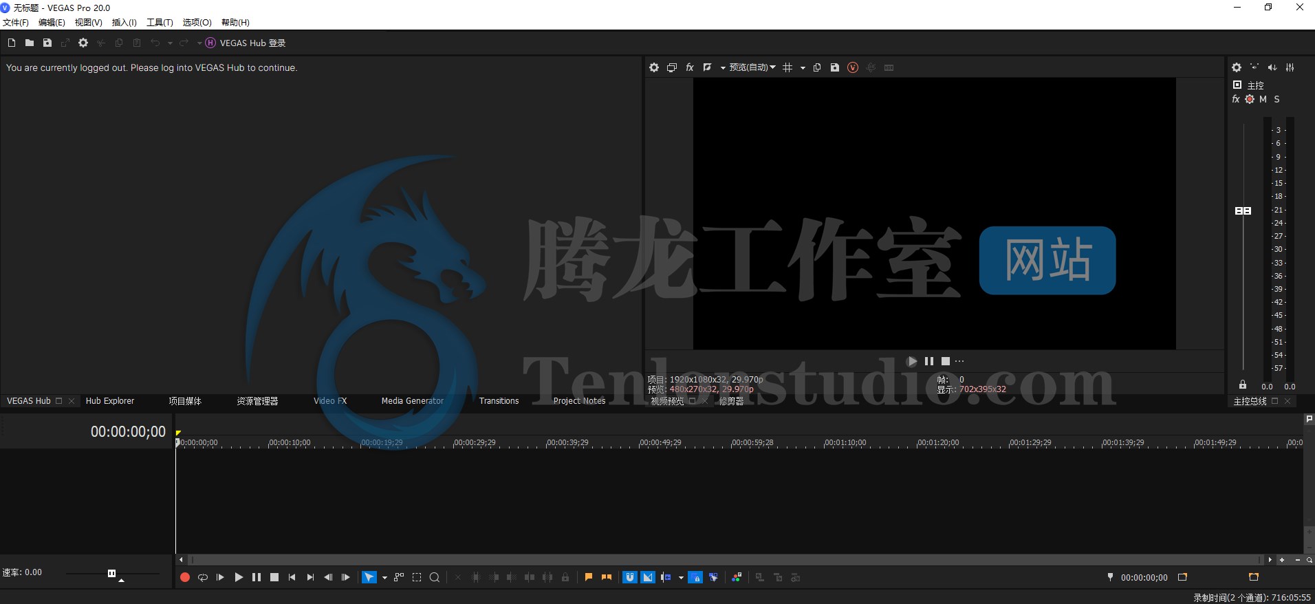The height and width of the screenshot is (604, 1315).
Task: Insert a marker with the orange flag icon
Action: point(589,577)
